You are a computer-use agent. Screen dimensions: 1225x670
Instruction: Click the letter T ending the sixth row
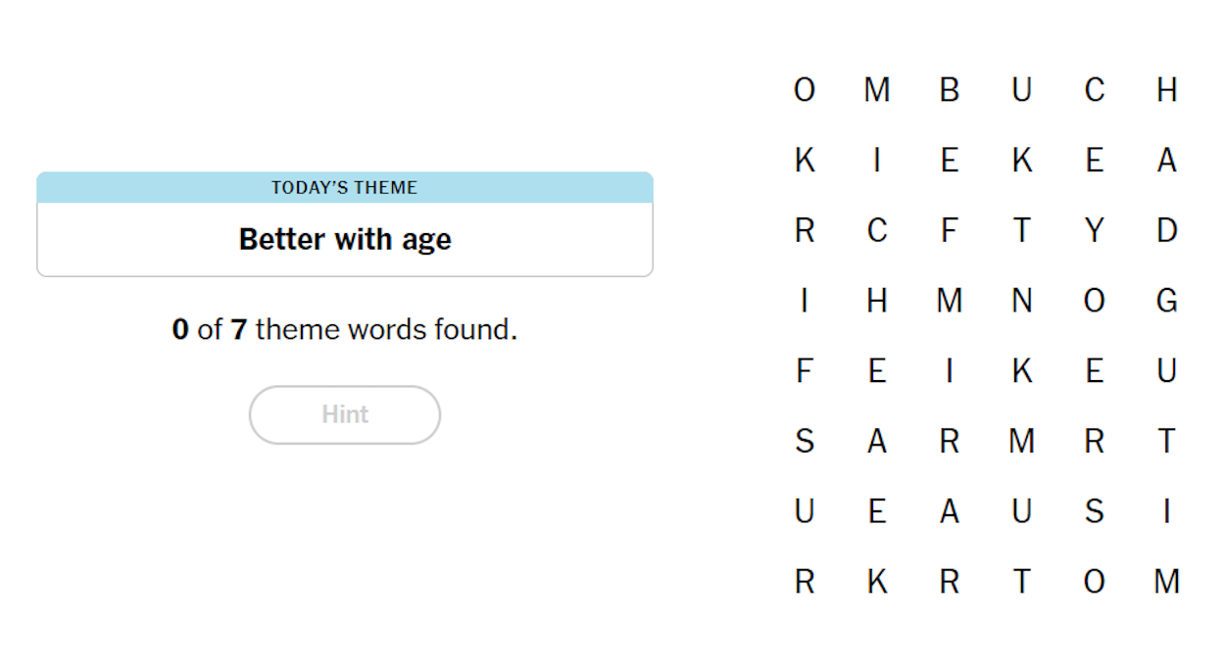point(1167,441)
